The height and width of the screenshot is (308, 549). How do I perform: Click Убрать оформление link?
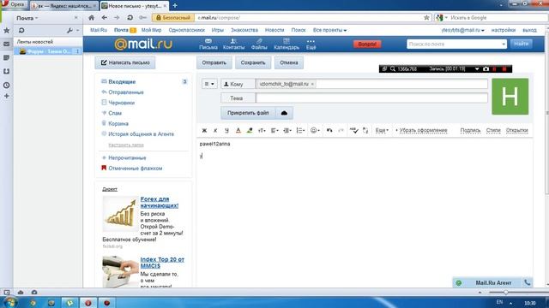pyautogui.click(x=423, y=130)
